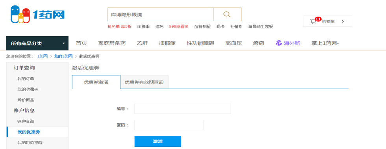Click the 我的1药网 breadcrumb link
The width and height of the screenshot is (386, 149).
(63, 56)
